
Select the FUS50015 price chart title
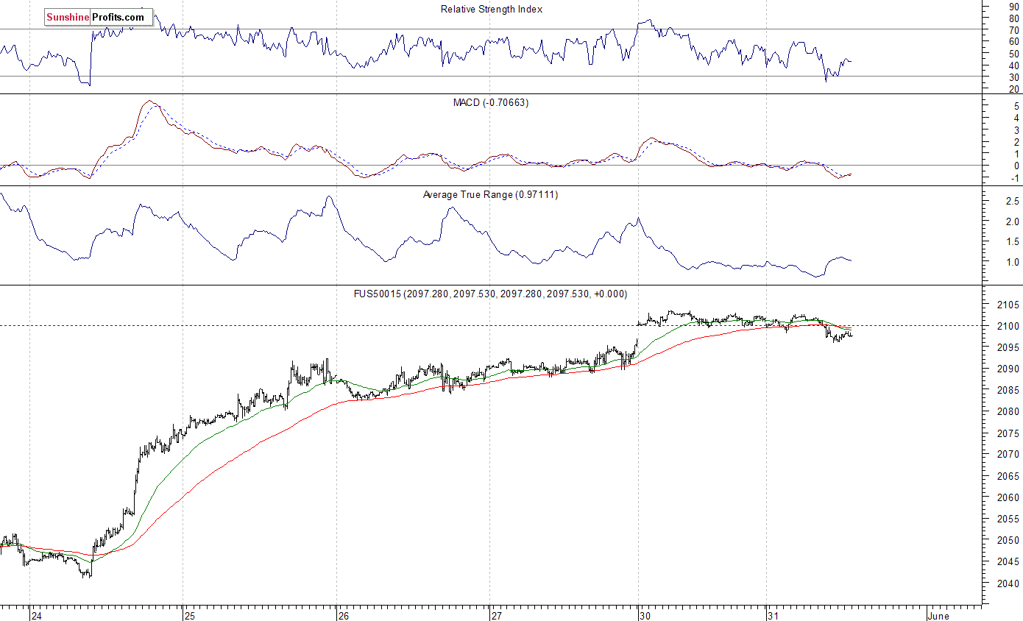(x=491, y=294)
